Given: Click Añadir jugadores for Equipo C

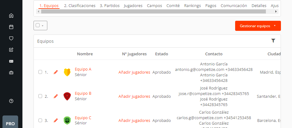Looking at the screenshot, I should point(134,121).
